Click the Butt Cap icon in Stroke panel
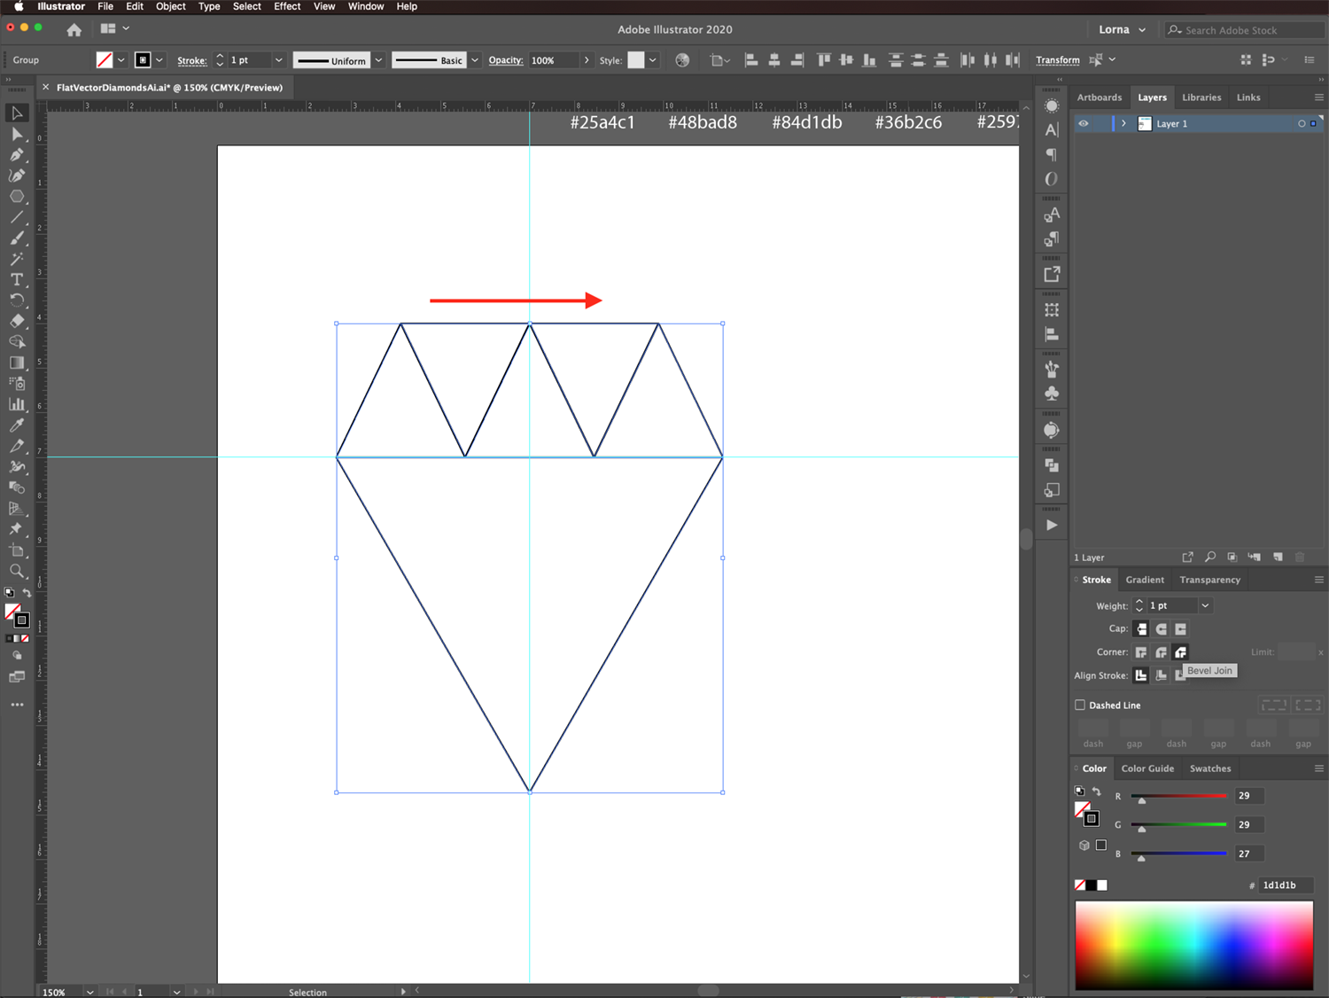The height and width of the screenshot is (998, 1329). pos(1141,629)
